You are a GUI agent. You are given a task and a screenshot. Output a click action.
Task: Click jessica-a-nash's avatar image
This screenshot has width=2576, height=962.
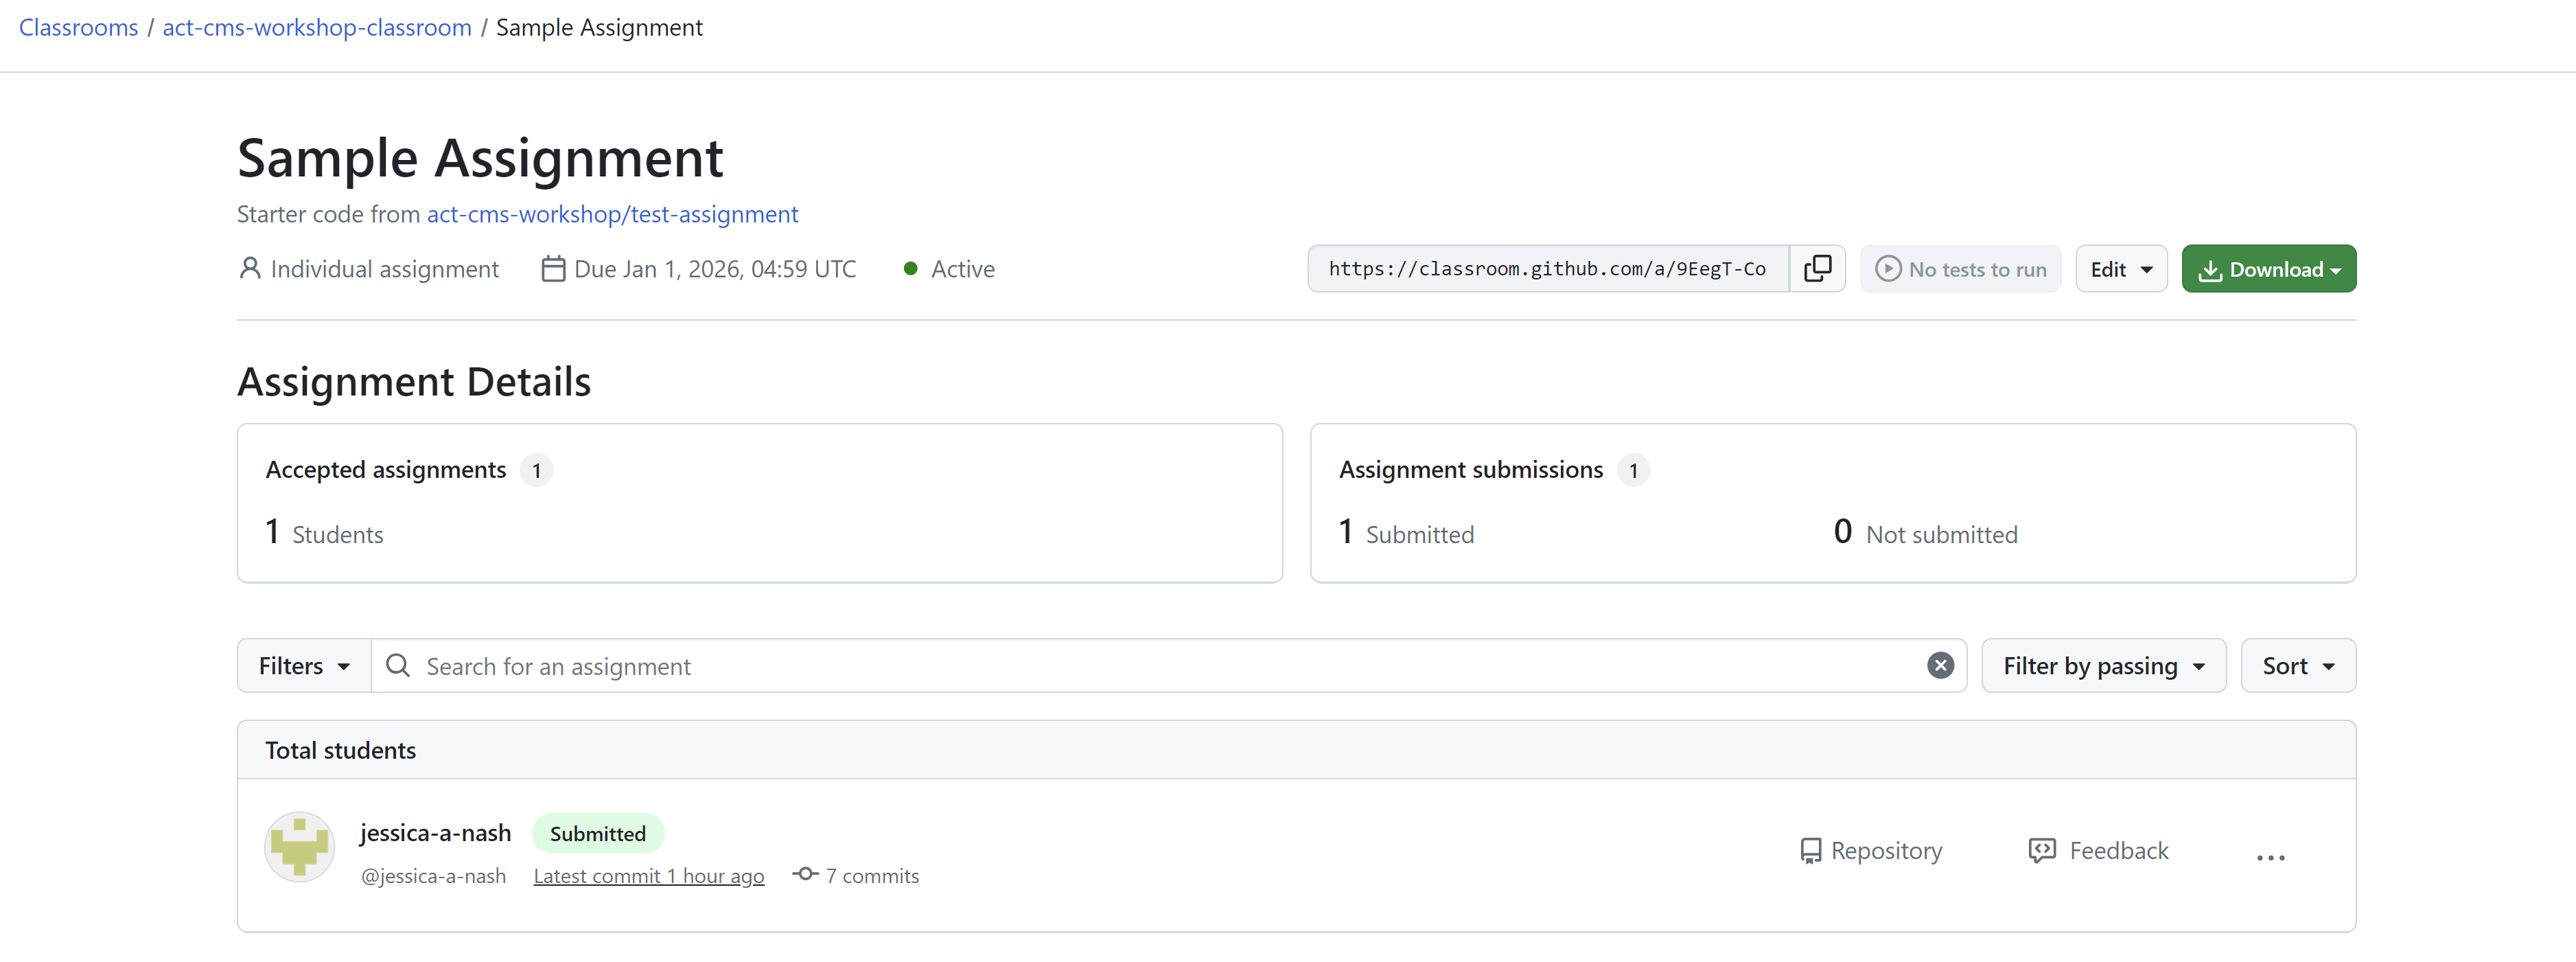pyautogui.click(x=299, y=847)
